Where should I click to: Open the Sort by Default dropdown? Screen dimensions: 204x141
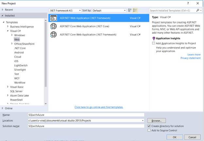tap(109, 10)
